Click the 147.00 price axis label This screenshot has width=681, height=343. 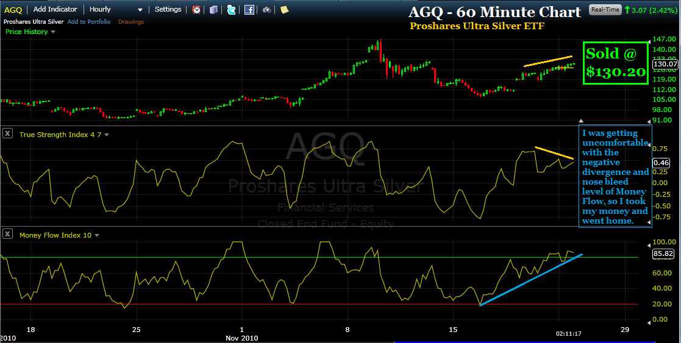[x=664, y=40]
